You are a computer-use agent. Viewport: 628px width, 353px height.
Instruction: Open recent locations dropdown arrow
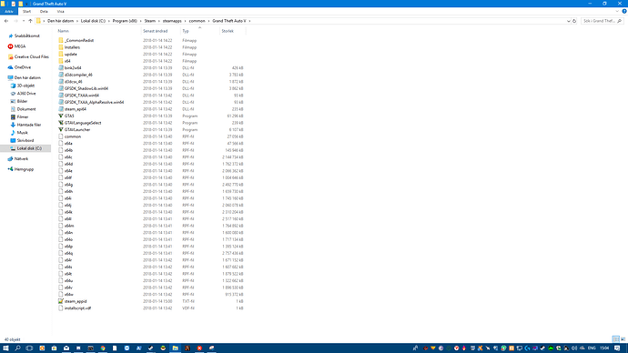pos(24,21)
